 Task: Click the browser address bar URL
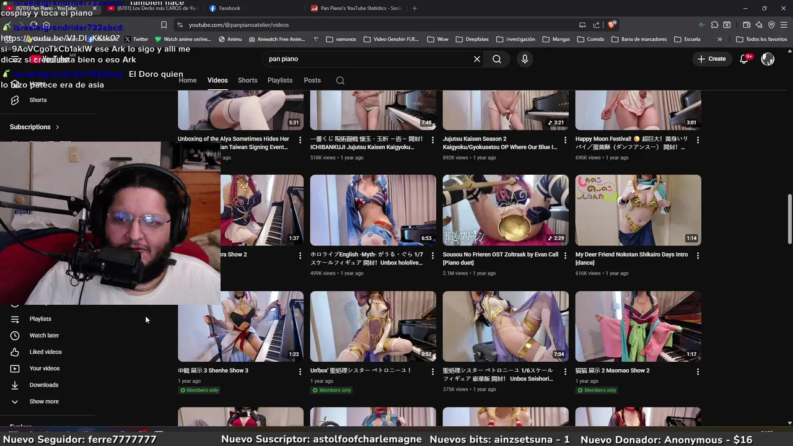click(x=239, y=25)
